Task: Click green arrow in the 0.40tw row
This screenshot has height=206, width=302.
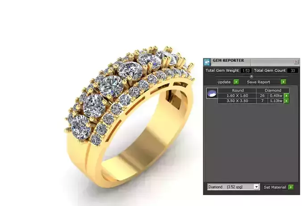Action: pyautogui.click(x=286, y=95)
